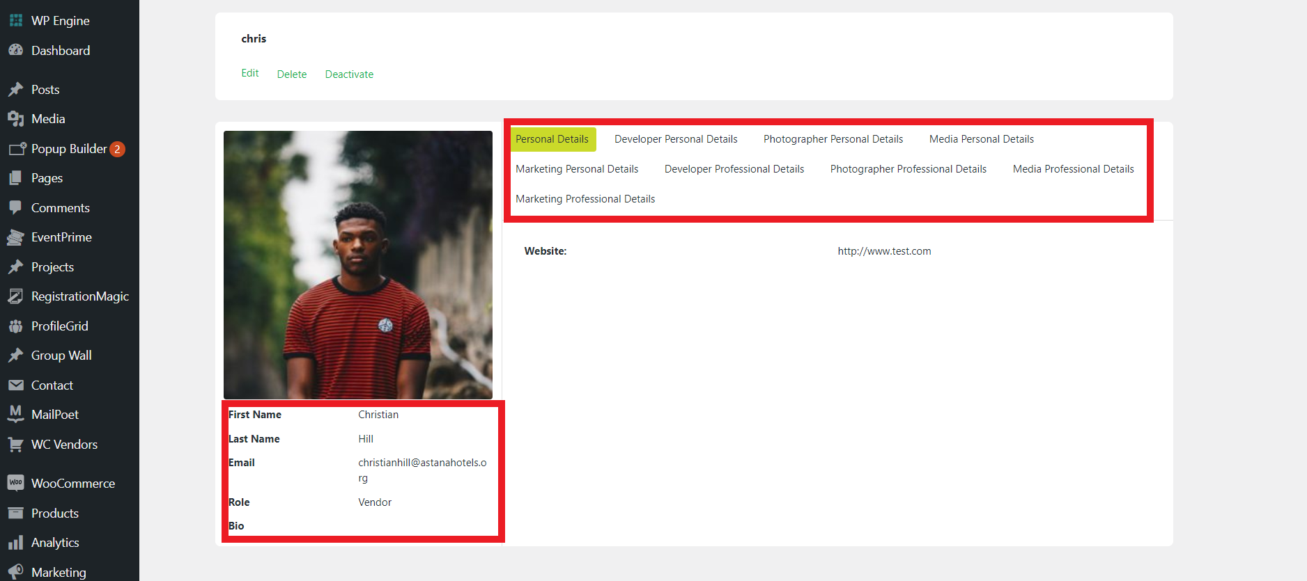
Task: Open the Analytics menu label
Action: coord(55,543)
